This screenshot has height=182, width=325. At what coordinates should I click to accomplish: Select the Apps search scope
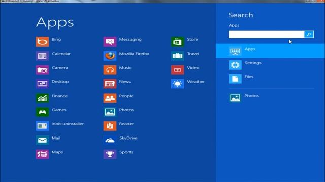tap(270, 51)
